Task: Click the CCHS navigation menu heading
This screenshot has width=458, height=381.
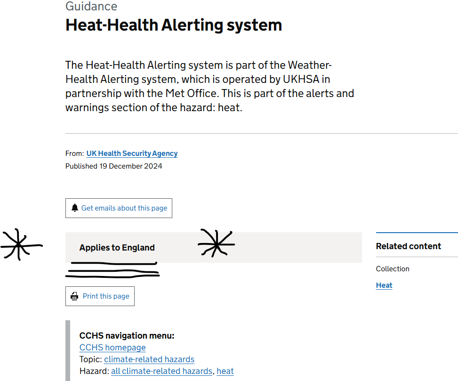Action: pyautogui.click(x=127, y=335)
